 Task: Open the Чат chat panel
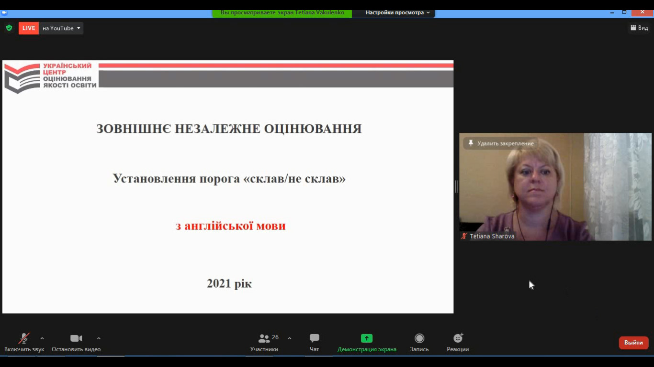[x=314, y=343]
